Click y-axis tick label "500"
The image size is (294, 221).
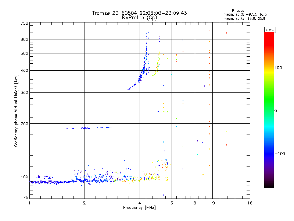click(25, 53)
